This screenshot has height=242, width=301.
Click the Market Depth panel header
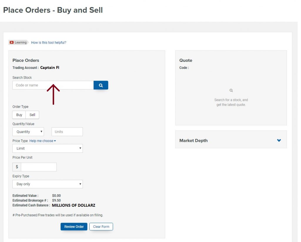coord(231,140)
